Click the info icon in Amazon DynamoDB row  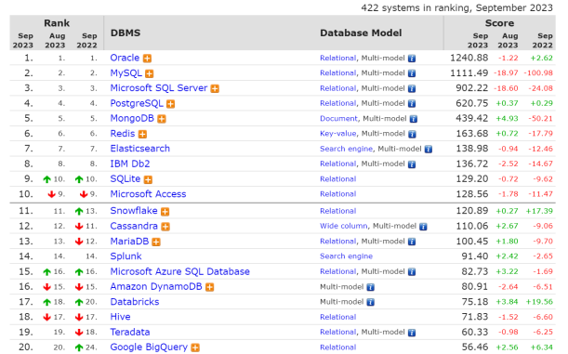(371, 287)
